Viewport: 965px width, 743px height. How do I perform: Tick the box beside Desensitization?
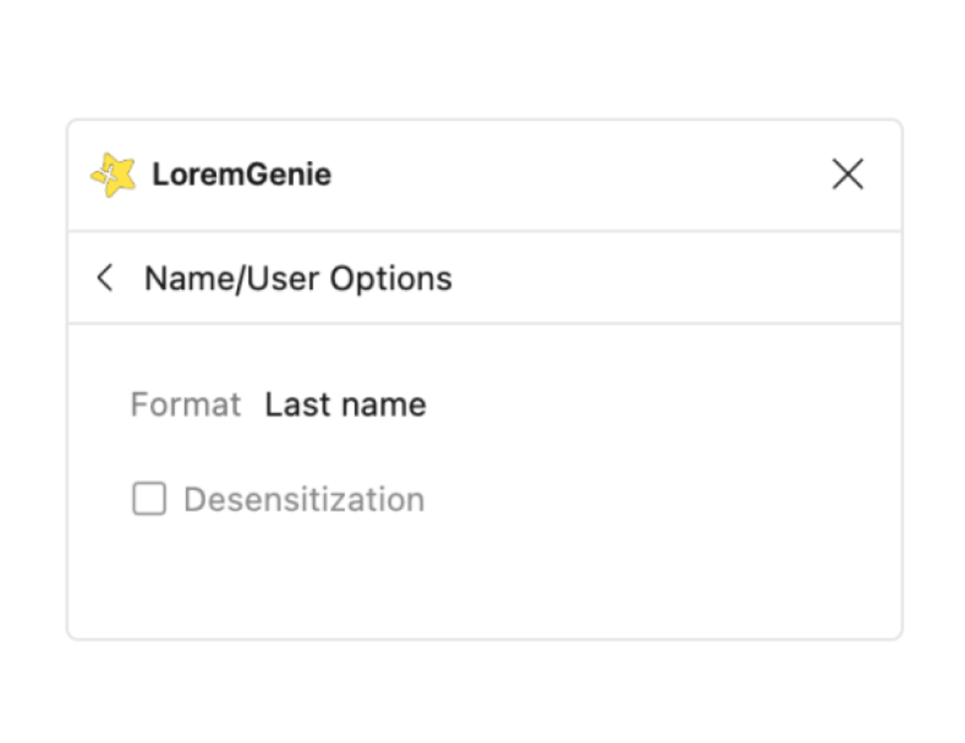click(x=149, y=500)
